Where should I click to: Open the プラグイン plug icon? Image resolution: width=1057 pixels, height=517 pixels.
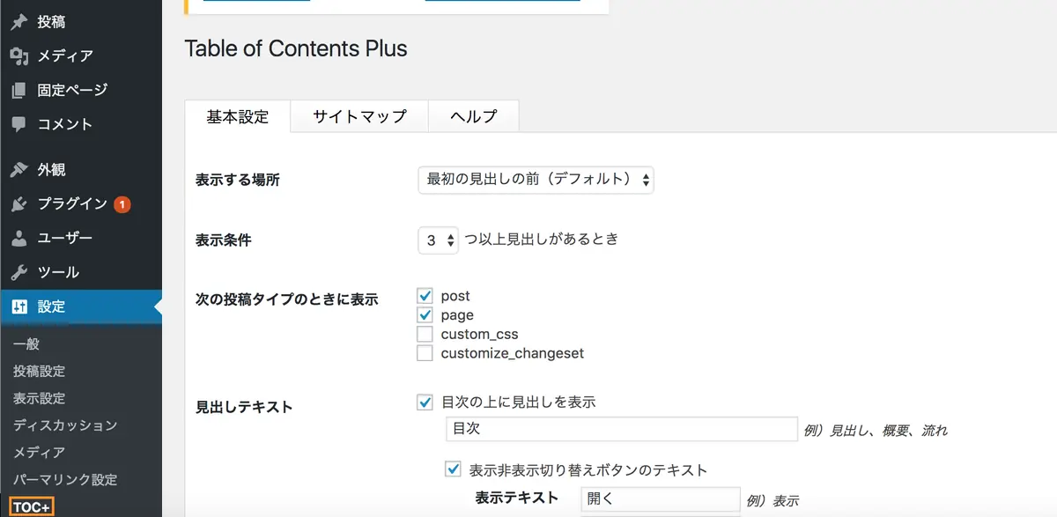tap(18, 203)
